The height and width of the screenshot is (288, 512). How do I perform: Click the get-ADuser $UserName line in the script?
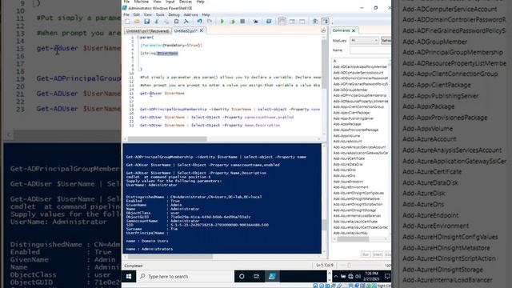[x=162, y=94]
